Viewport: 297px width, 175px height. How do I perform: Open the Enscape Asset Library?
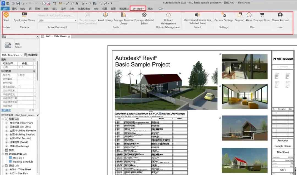pyautogui.click(x=105, y=15)
